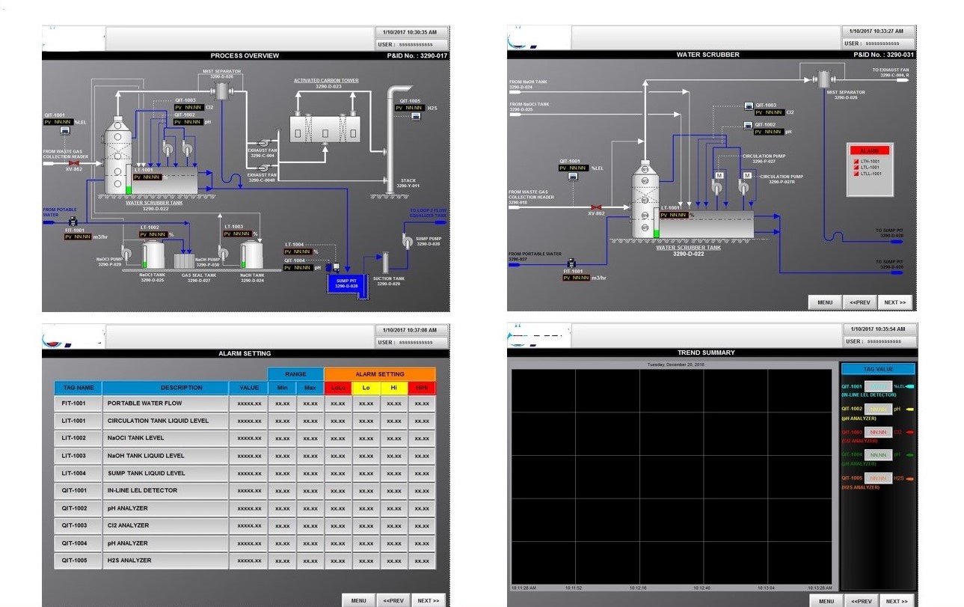Screen dimensions: 964x607
Task: Select Exhaust Fan 3290-C-004R in Process Overview
Action: [265, 169]
